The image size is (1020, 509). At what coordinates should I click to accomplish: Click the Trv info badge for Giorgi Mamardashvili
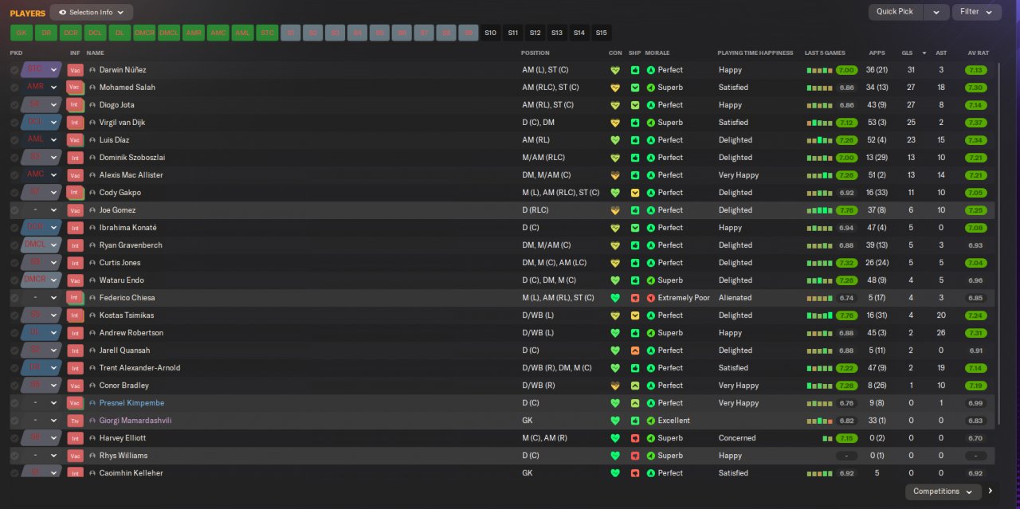coord(75,421)
